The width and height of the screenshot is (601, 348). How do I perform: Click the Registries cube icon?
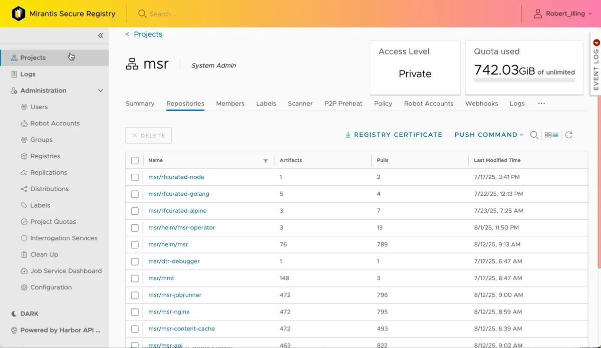24,156
